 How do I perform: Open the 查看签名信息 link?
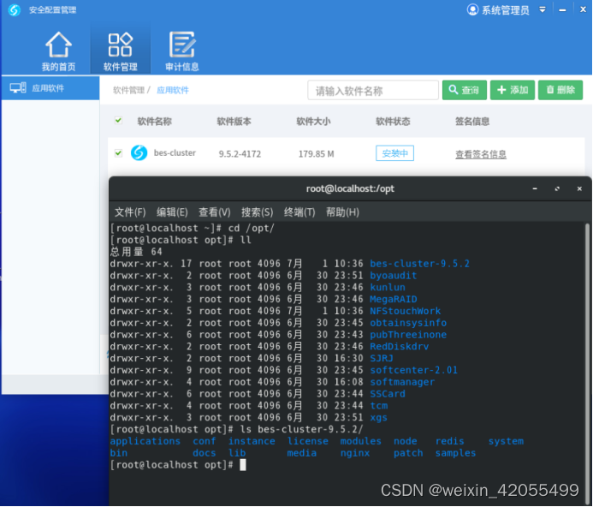click(481, 154)
